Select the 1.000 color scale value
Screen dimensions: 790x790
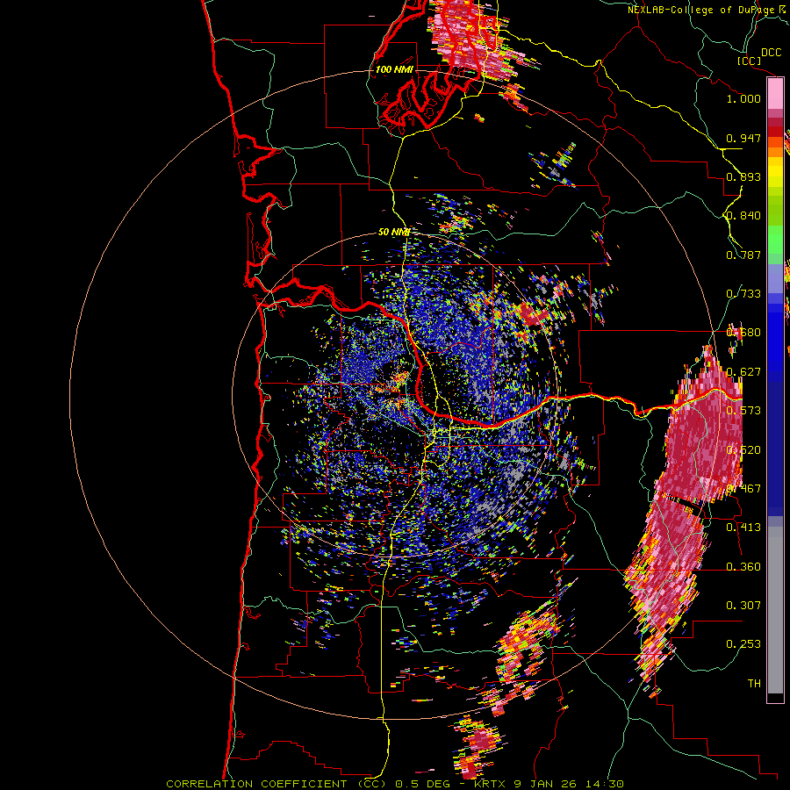(x=743, y=98)
